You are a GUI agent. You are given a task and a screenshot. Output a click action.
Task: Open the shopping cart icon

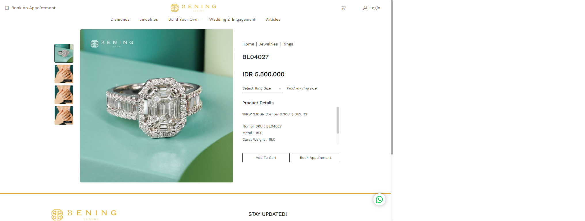343,8
